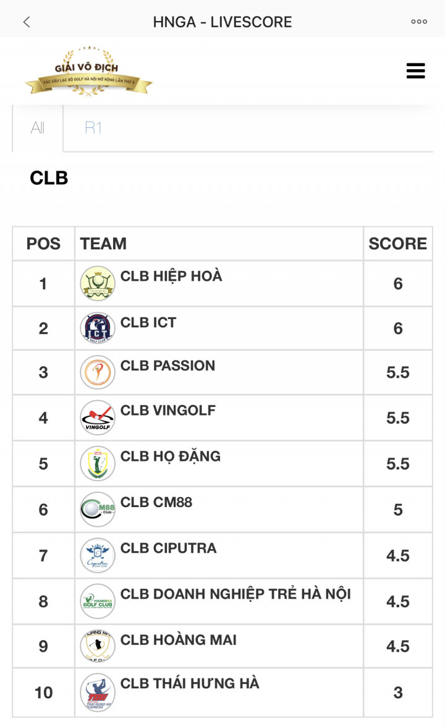This screenshot has height=726, width=445.
Task: Tap the CLB Họ Đặng team logo
Action: [x=98, y=464]
